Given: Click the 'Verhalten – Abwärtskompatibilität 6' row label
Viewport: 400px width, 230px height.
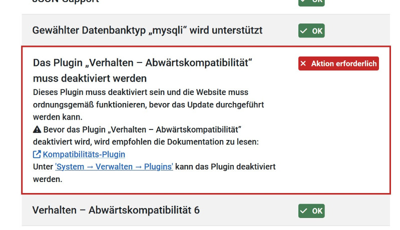Looking at the screenshot, I should [x=116, y=210].
